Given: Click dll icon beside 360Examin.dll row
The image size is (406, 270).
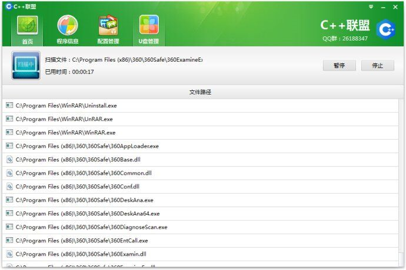Looking at the screenshot, I should click(x=9, y=254).
